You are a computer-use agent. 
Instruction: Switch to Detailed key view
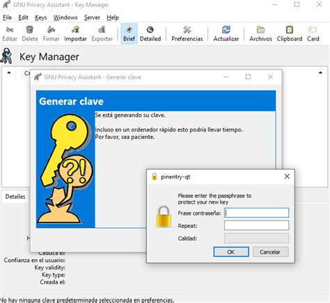[x=150, y=34]
